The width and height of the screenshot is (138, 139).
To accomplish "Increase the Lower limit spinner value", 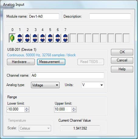I will [27, 108].
